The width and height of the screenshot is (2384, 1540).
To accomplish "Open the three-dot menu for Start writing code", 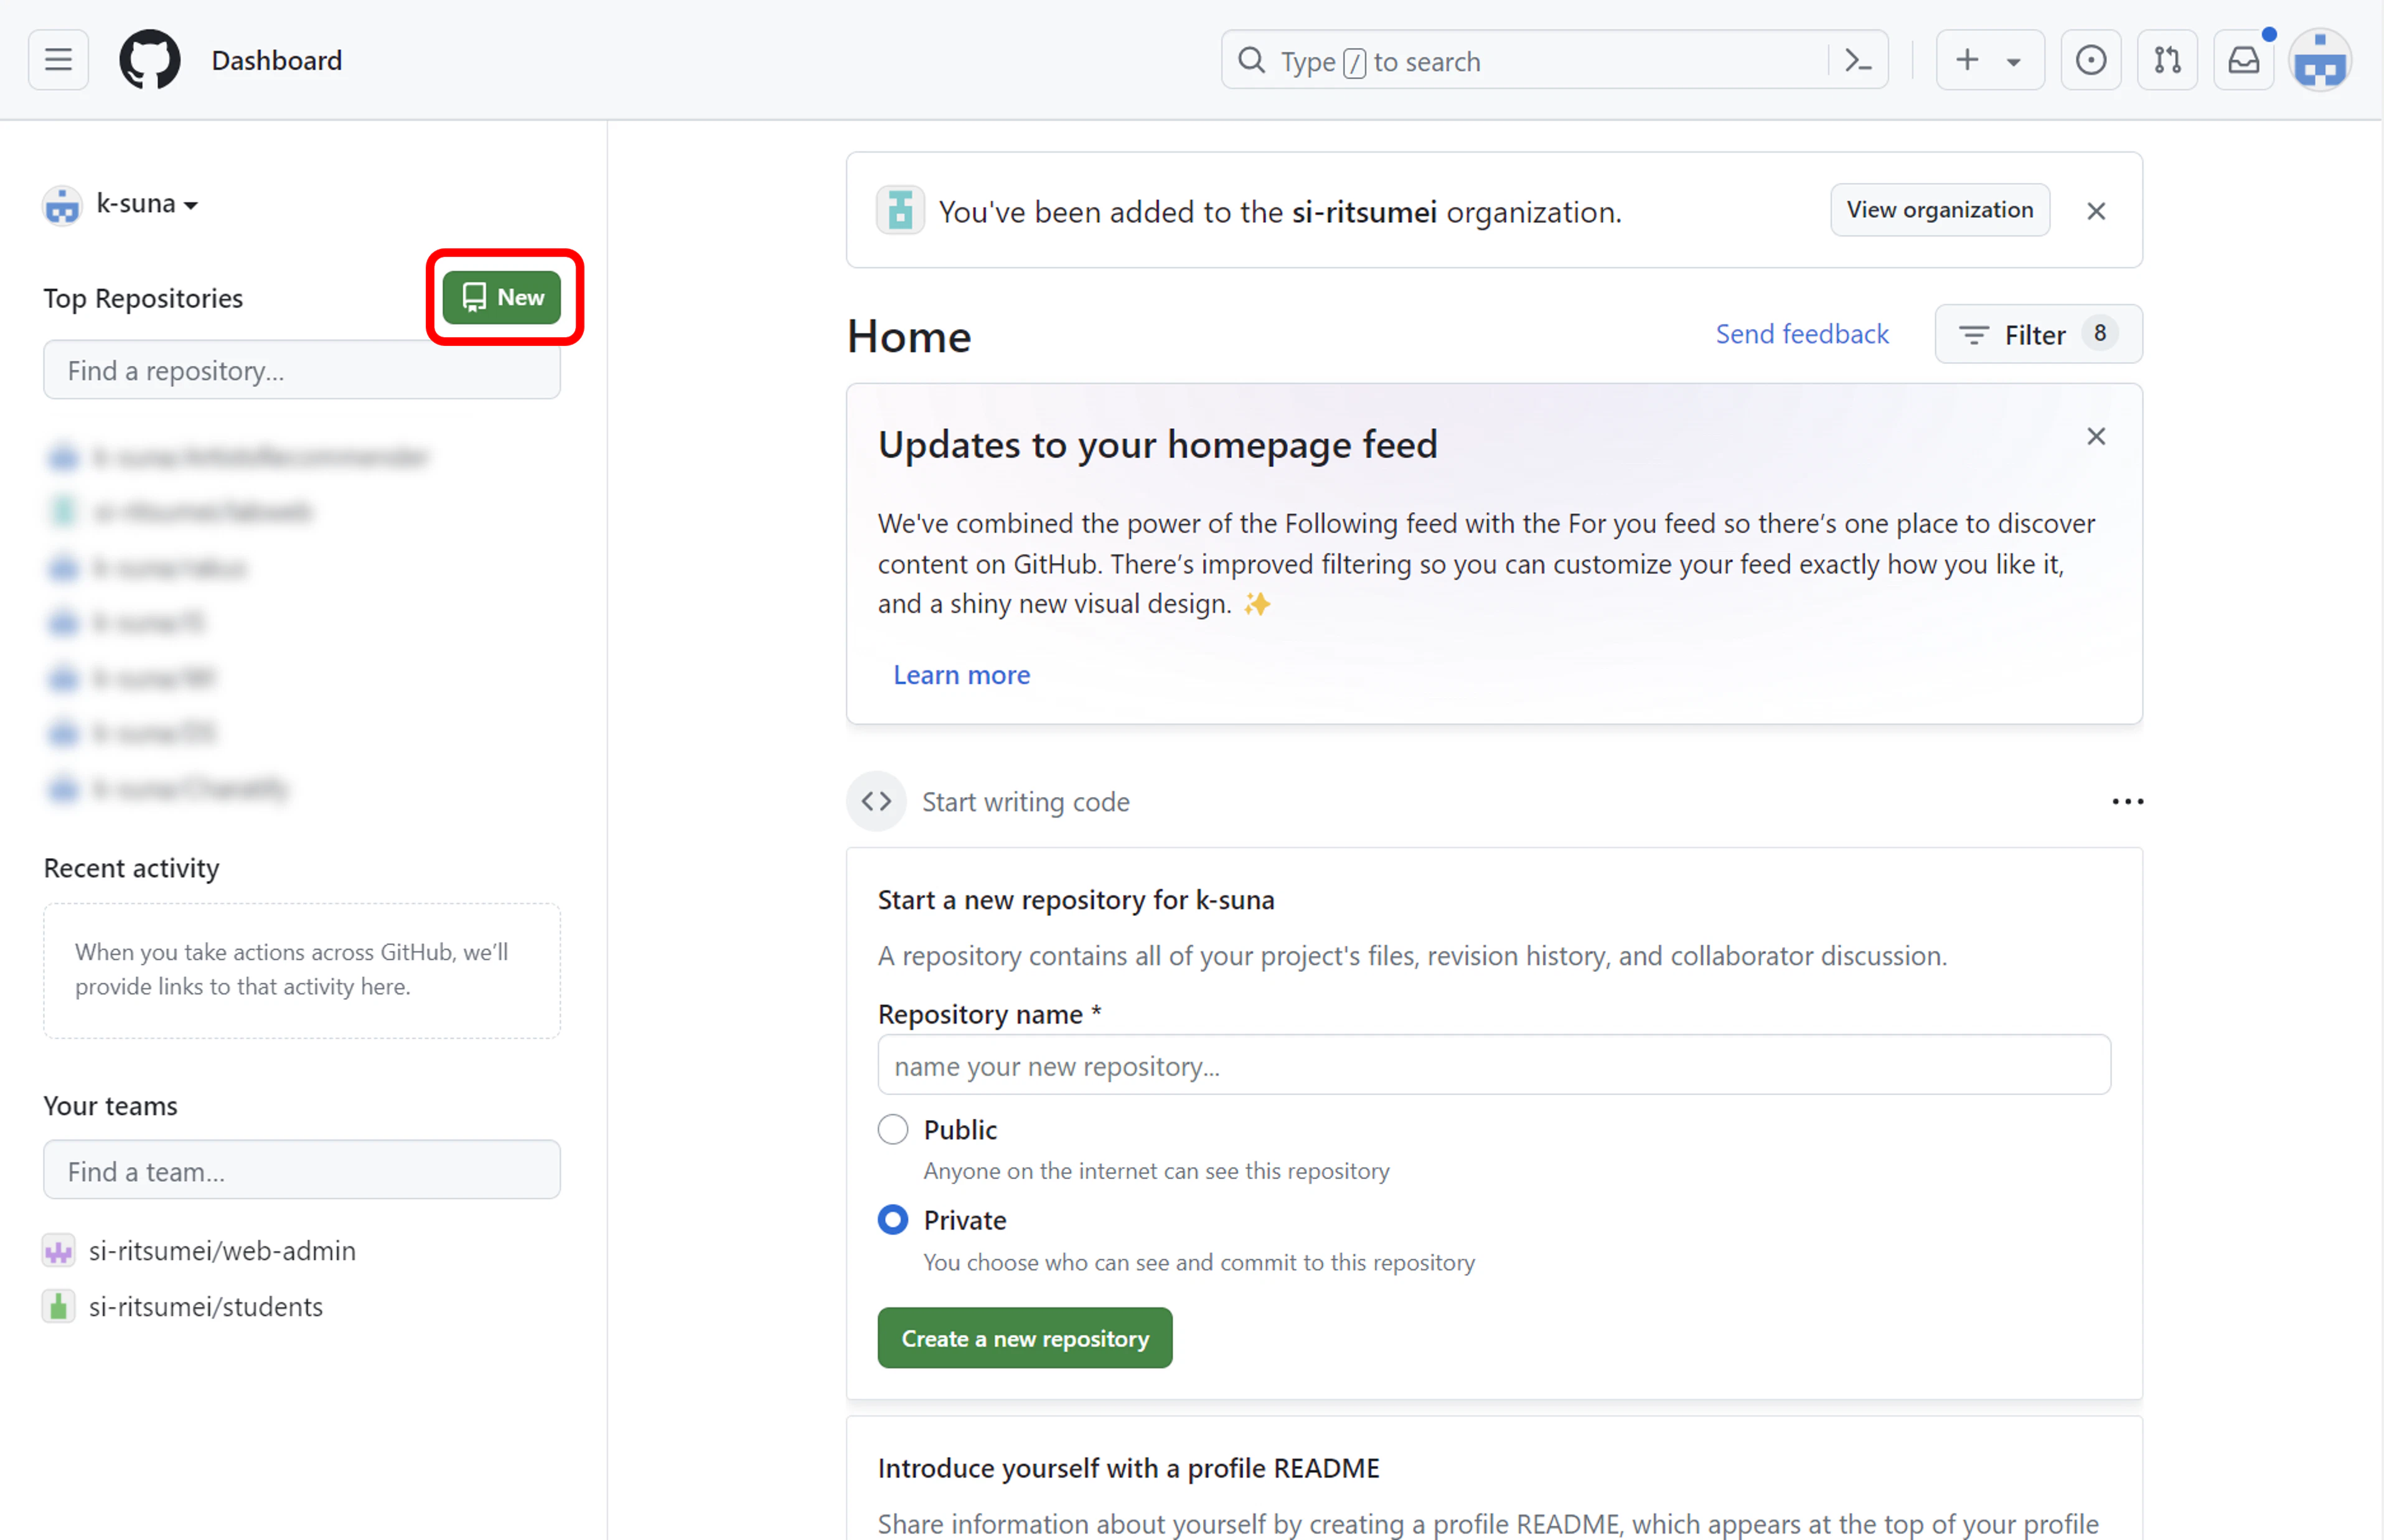I will tap(2127, 801).
